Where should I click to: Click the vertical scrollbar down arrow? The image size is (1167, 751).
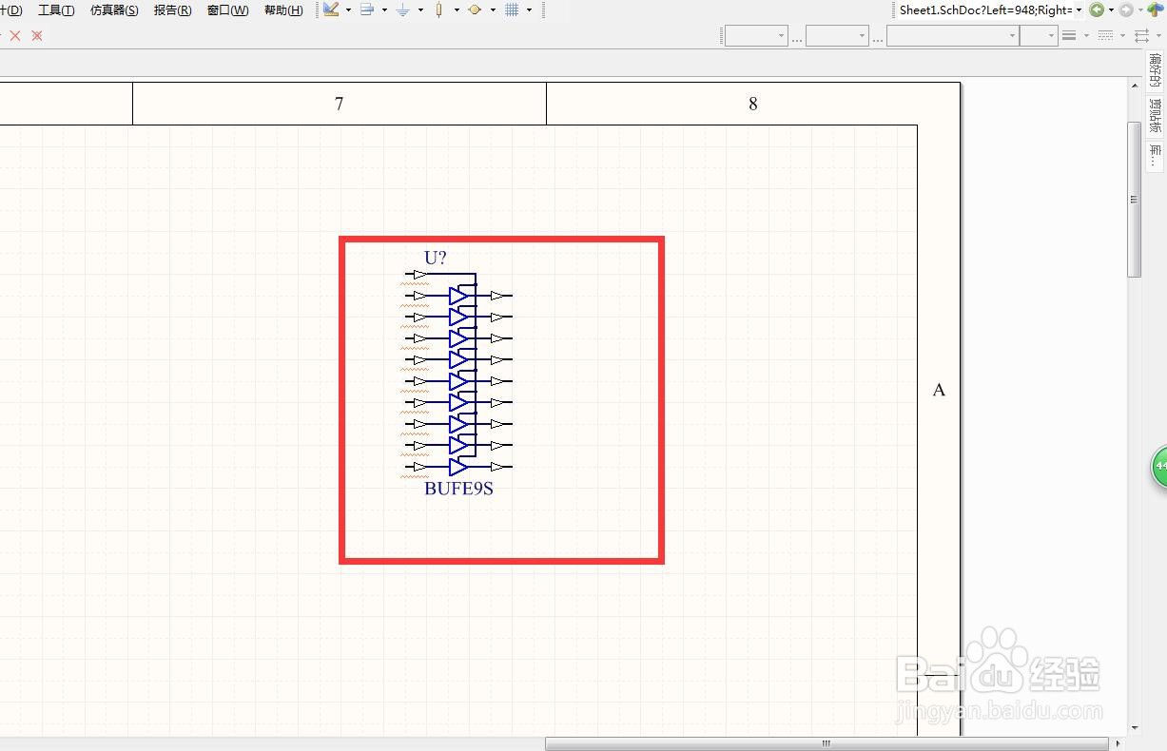coord(1134,728)
